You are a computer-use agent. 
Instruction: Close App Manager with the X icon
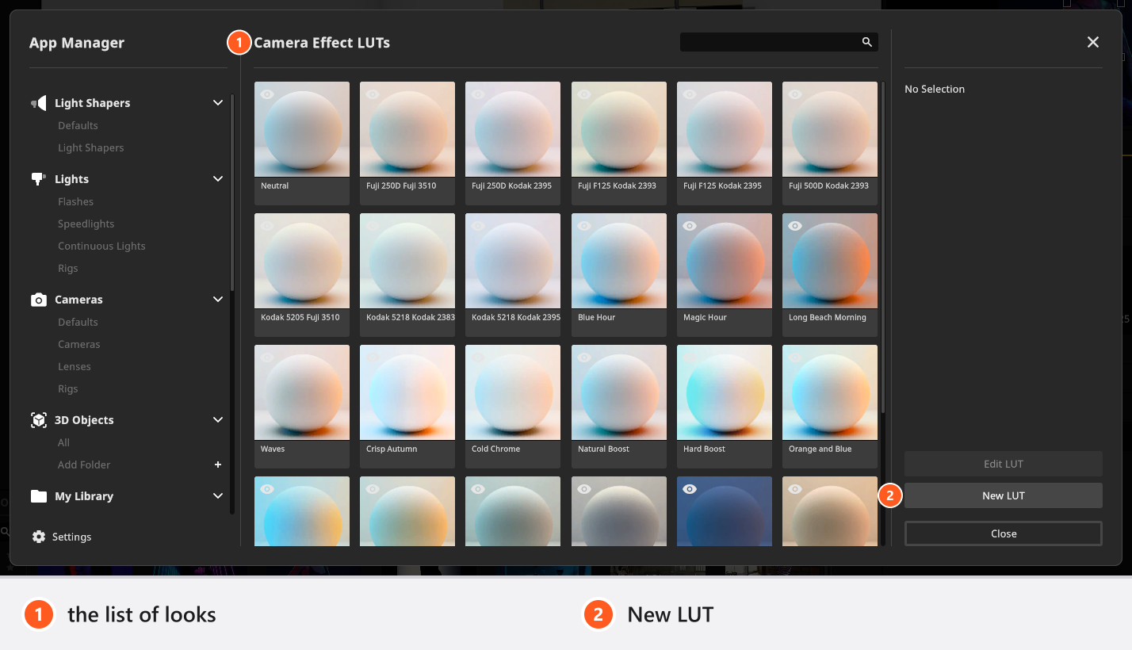point(1093,42)
